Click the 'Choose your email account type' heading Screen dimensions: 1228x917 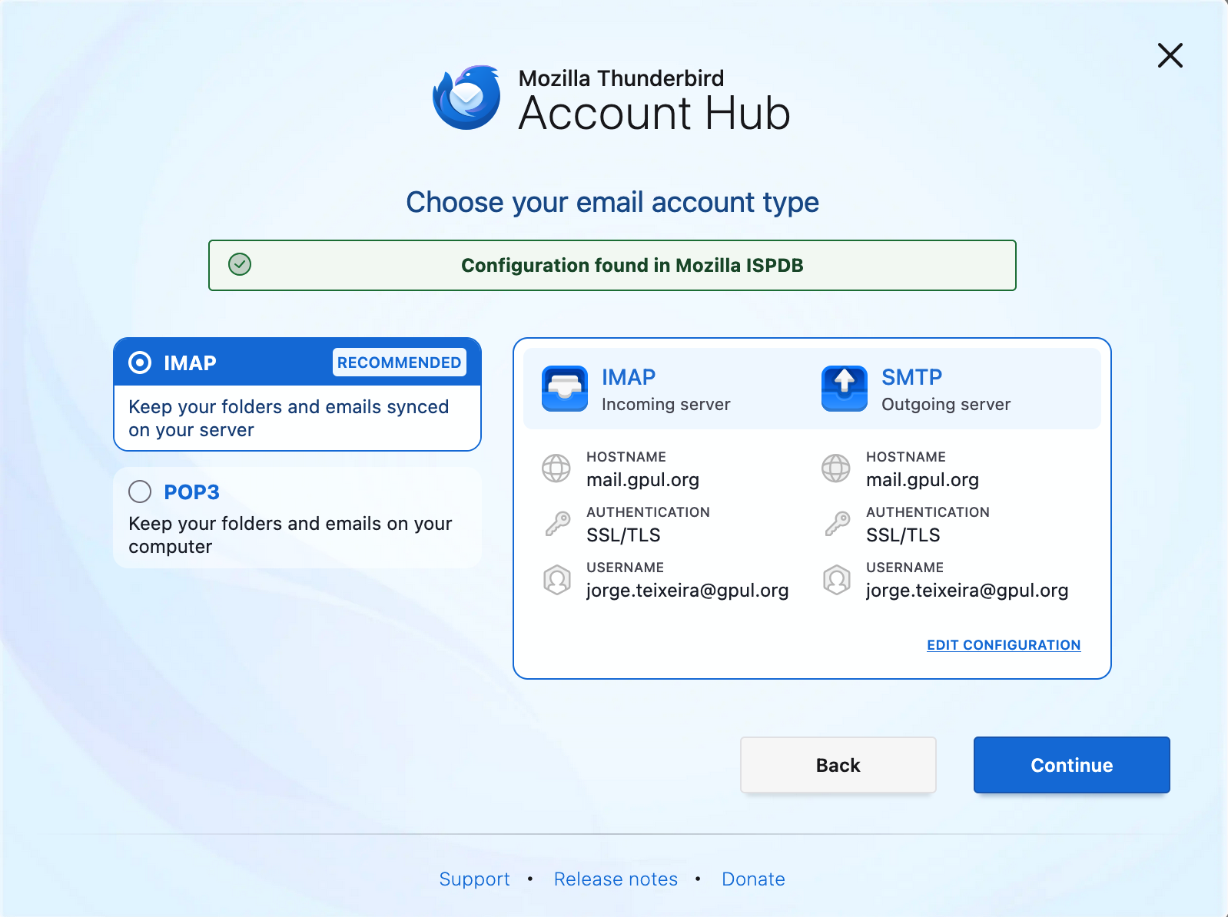[612, 202]
